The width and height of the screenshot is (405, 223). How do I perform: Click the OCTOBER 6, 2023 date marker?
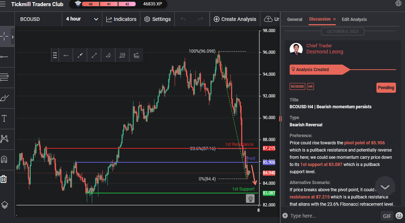tap(342, 31)
